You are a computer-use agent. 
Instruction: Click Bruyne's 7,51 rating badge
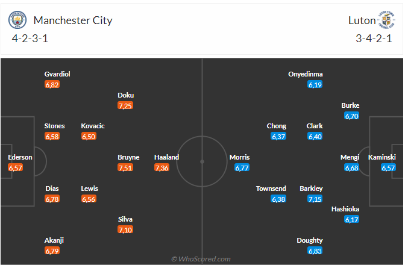(x=125, y=168)
